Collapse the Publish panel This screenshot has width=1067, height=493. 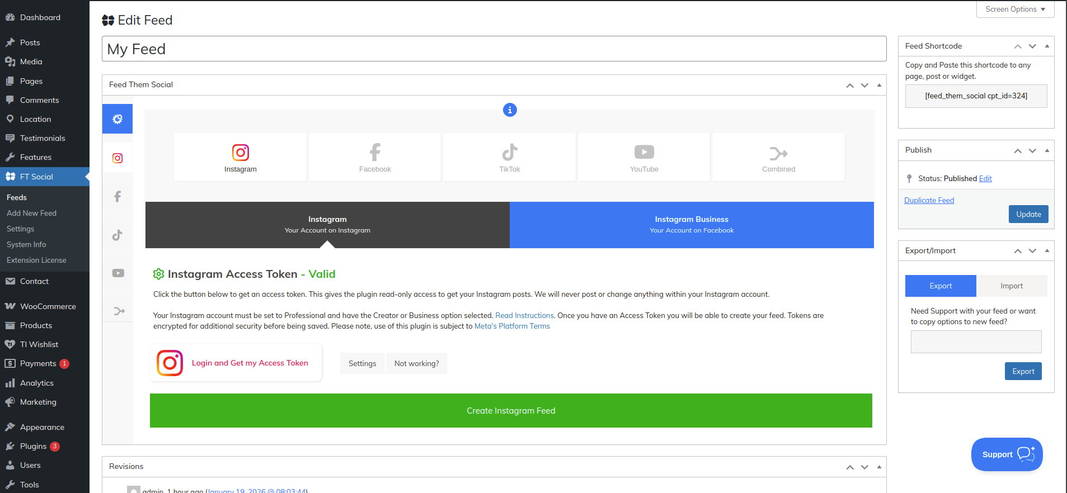(1047, 150)
